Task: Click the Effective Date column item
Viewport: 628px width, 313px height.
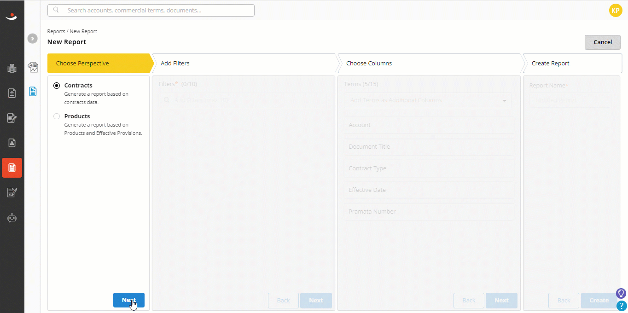Action: (x=429, y=190)
